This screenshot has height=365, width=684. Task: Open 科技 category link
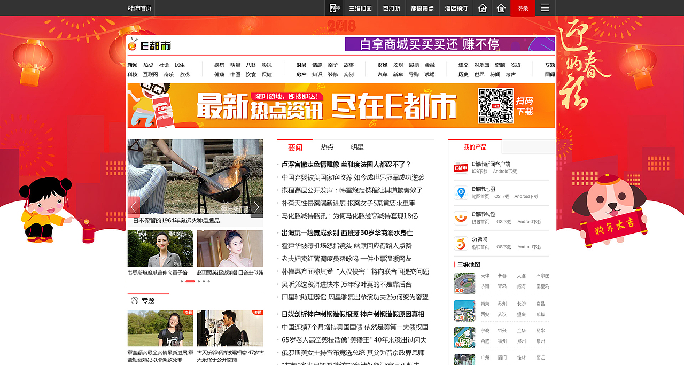(x=133, y=75)
